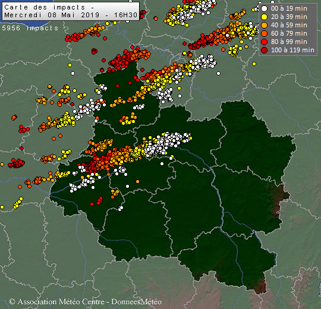The height and width of the screenshot is (309, 321).
Task: Click the "Carte des impacts" title text
Action: tap(45, 7)
